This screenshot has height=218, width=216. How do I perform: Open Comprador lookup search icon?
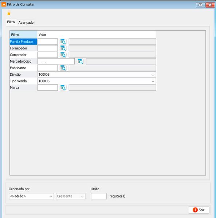pos(63,55)
